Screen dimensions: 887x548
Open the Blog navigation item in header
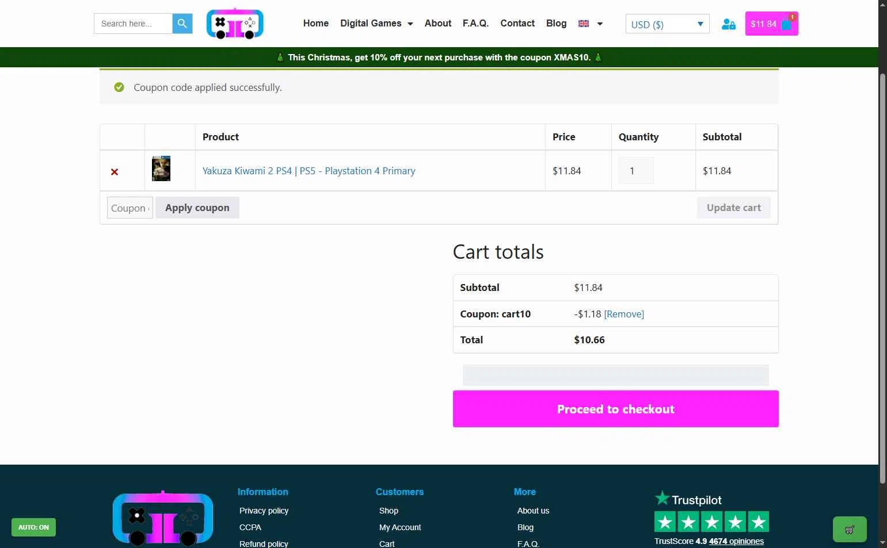(556, 24)
